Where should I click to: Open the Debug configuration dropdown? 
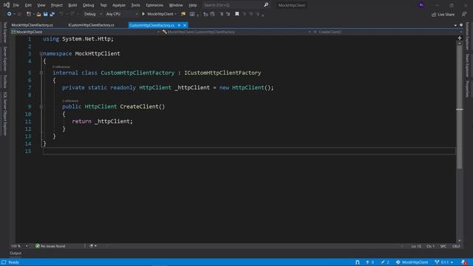(x=92, y=14)
